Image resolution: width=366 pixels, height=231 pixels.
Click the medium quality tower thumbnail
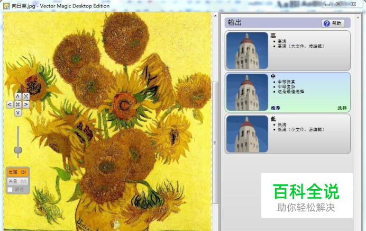247,92
